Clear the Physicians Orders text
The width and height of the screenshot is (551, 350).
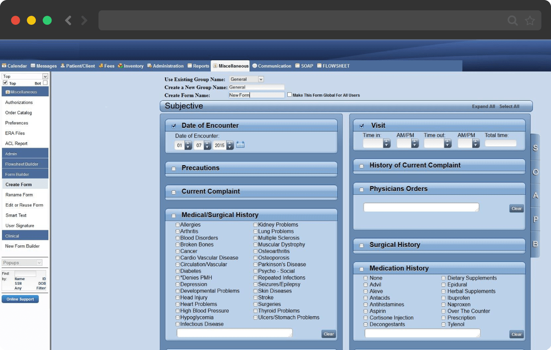tap(516, 208)
